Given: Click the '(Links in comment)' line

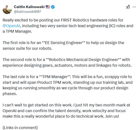Looking at the screenshot, I should (20, 127).
